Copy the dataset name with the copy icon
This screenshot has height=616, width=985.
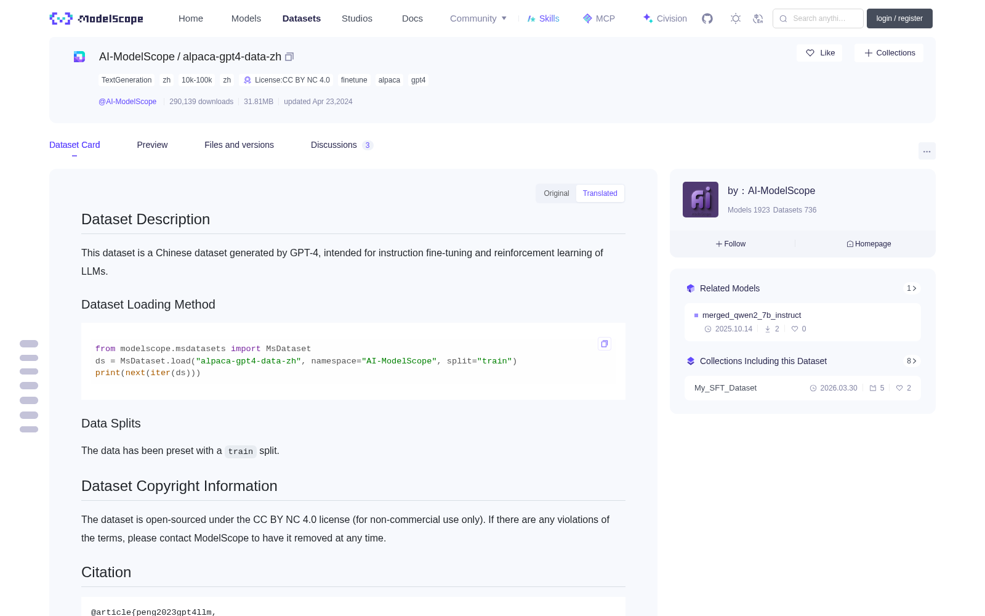coord(289,57)
